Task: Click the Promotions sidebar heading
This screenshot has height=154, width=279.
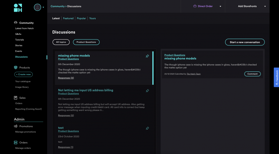Action: 26,126
